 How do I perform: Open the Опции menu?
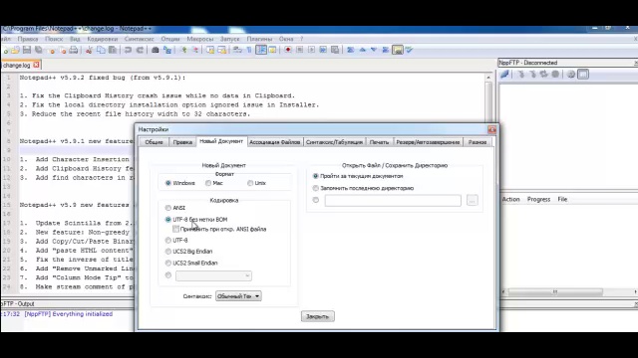170,39
